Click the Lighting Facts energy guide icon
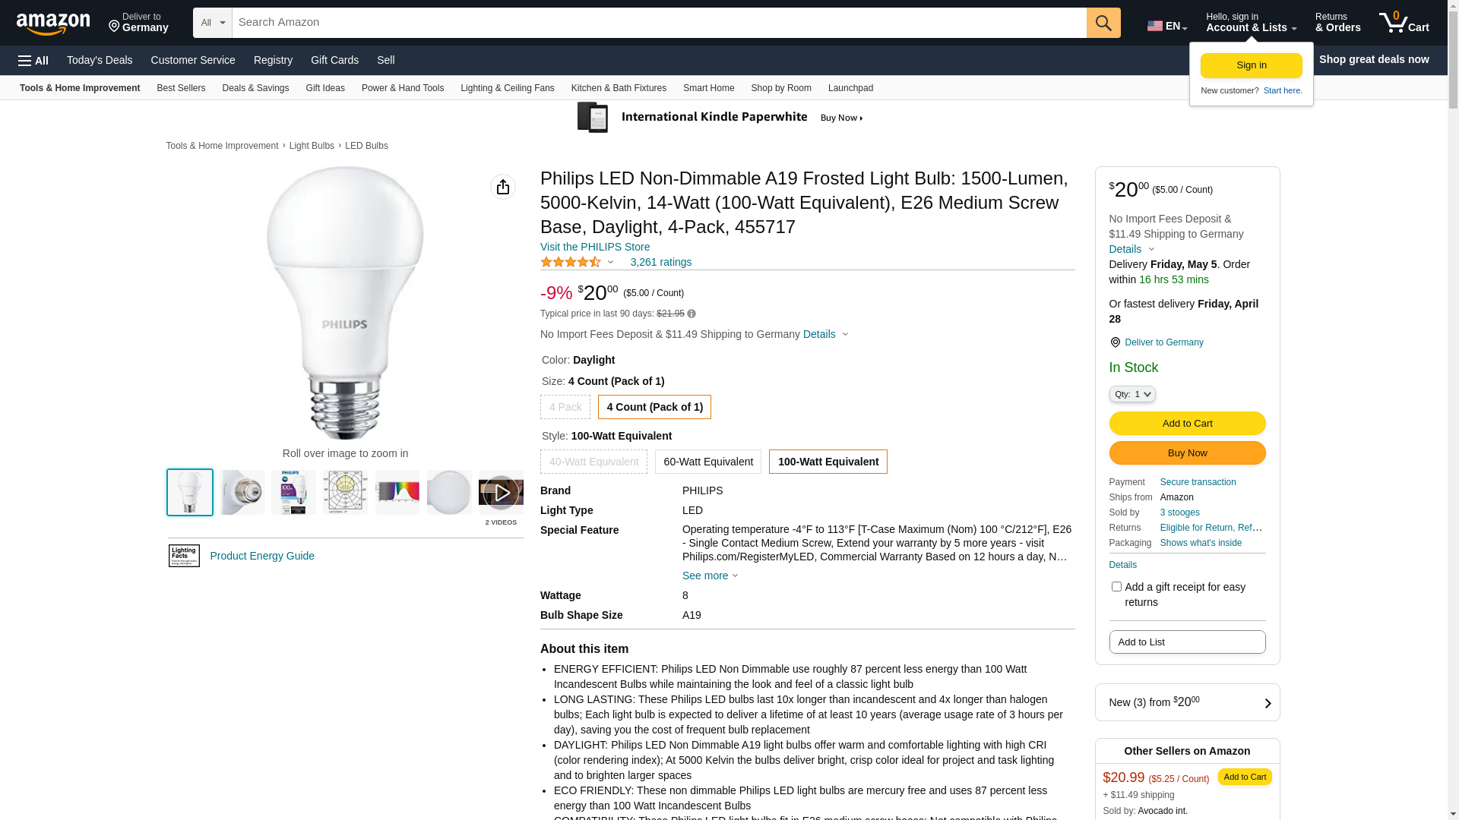The height and width of the screenshot is (820, 1459). tap(184, 556)
